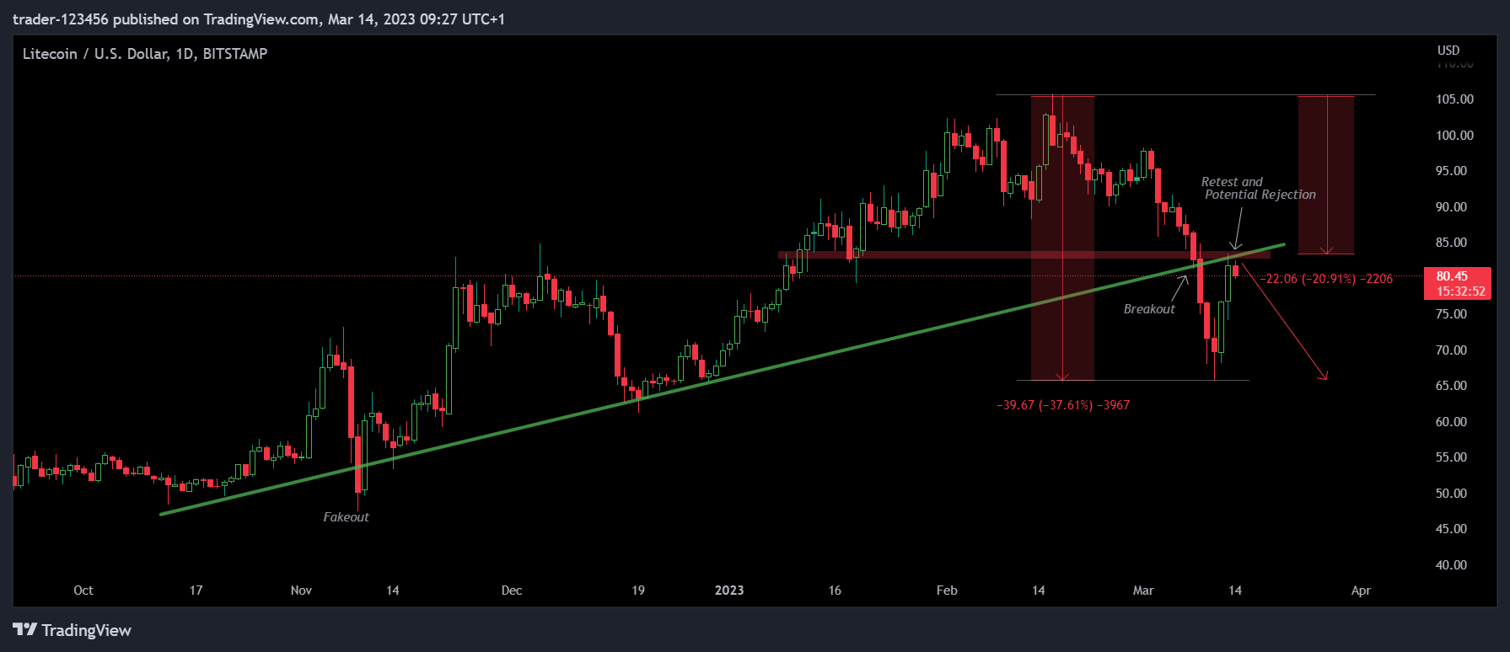The image size is (1510, 652).
Task: Click the 40.00 price axis label
Action: (1452, 565)
